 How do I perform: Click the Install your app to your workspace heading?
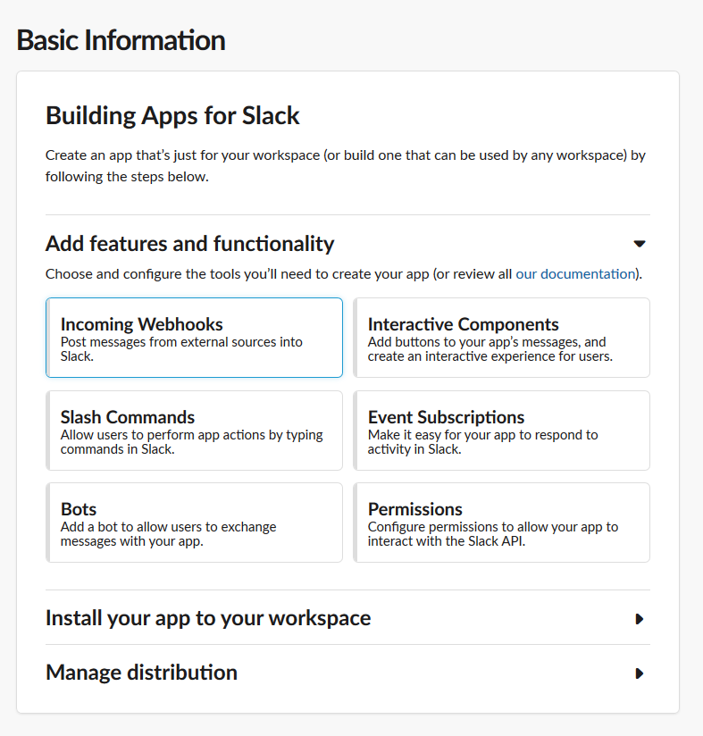tap(208, 618)
